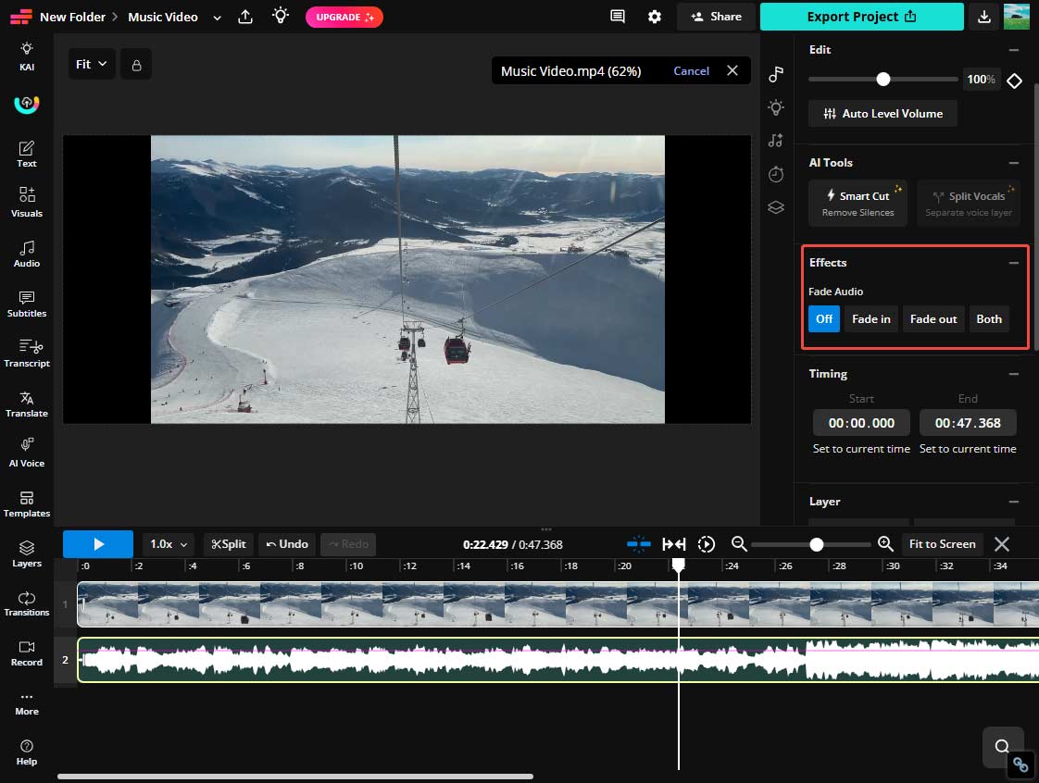Open the Text tool in sidebar
Viewport: 1039px width, 783px height.
(27, 154)
